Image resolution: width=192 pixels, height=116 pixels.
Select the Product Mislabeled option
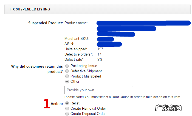(x=67, y=76)
